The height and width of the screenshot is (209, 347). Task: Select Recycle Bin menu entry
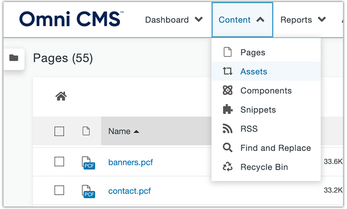pyautogui.click(x=266, y=167)
